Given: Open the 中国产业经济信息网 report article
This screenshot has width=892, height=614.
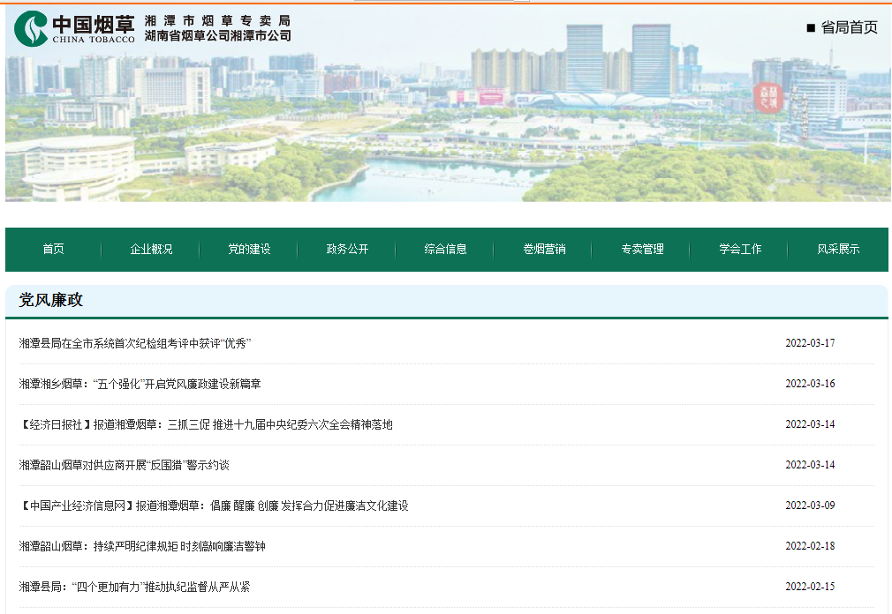Looking at the screenshot, I should pyautogui.click(x=213, y=505).
